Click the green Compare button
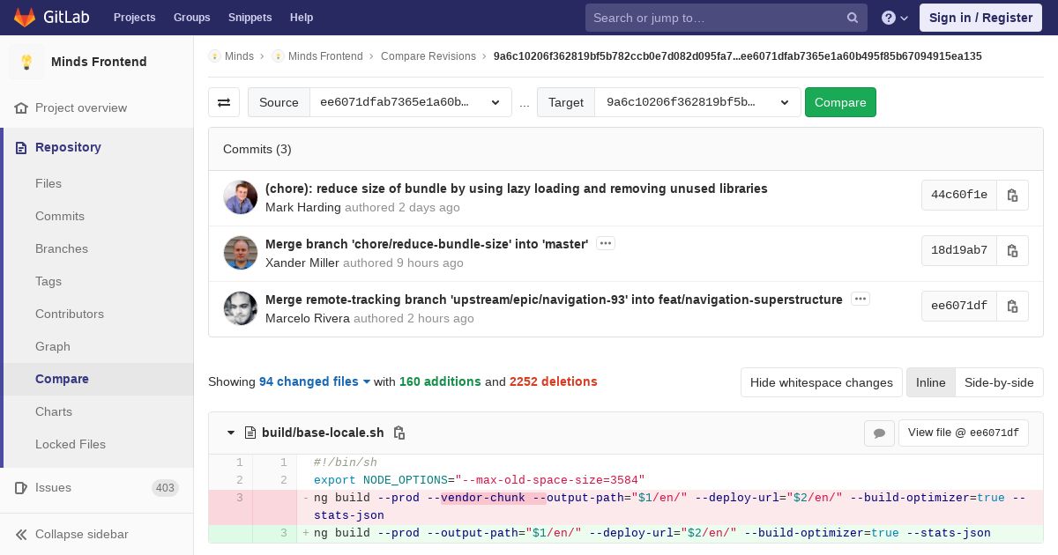 tap(840, 102)
